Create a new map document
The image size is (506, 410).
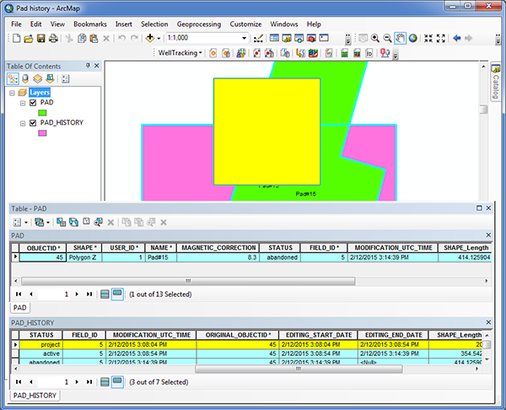point(16,39)
